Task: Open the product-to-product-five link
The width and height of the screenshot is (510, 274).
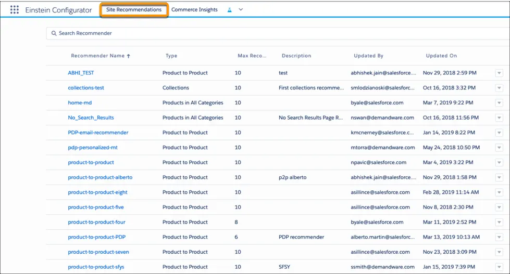Action: pos(96,207)
